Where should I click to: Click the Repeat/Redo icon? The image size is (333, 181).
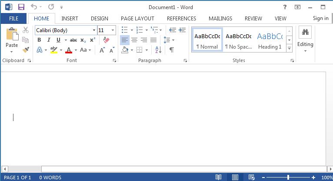click(x=51, y=7)
